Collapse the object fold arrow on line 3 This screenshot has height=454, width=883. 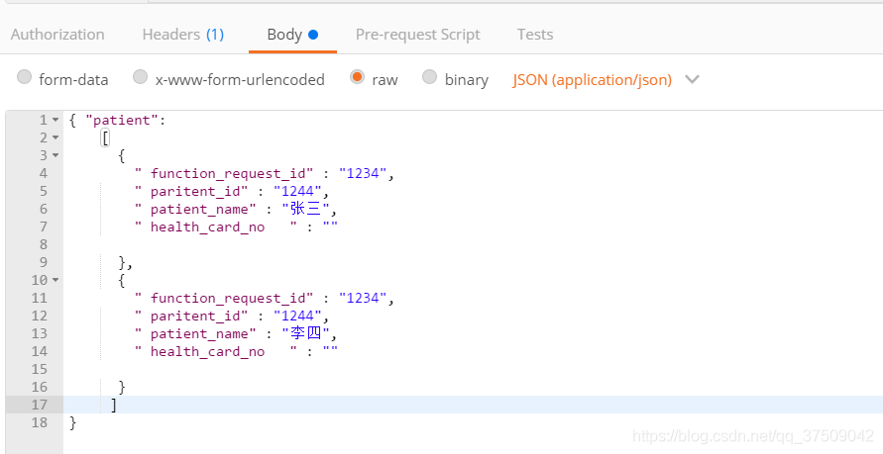(x=55, y=155)
